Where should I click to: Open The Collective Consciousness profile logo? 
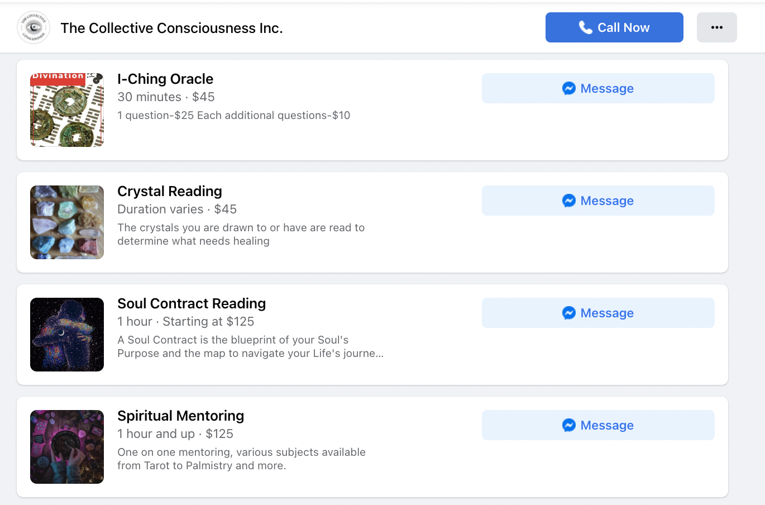[34, 27]
